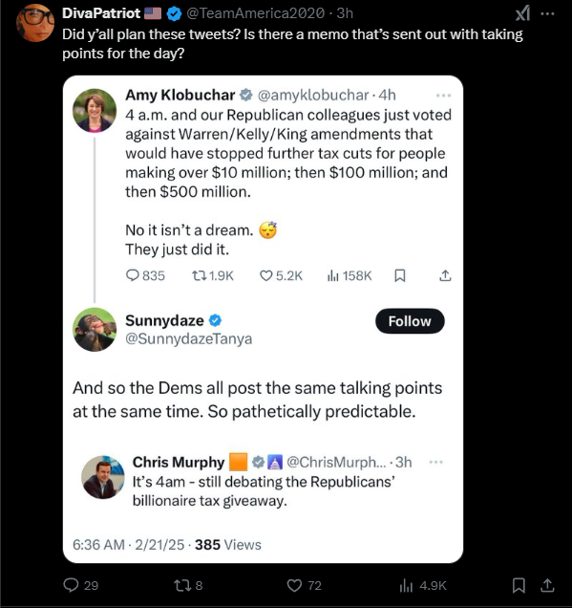Open more options on Chris Murphy's tweet
The height and width of the screenshot is (608, 572).
436,462
